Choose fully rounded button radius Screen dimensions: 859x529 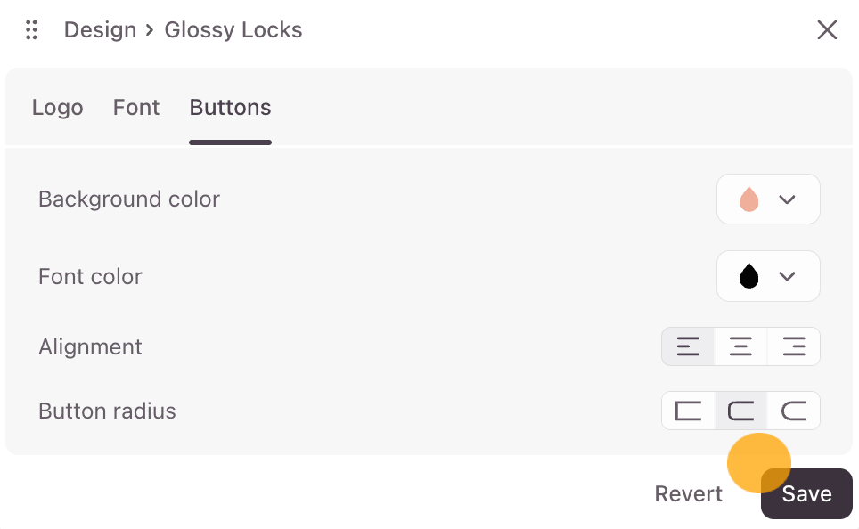(793, 411)
